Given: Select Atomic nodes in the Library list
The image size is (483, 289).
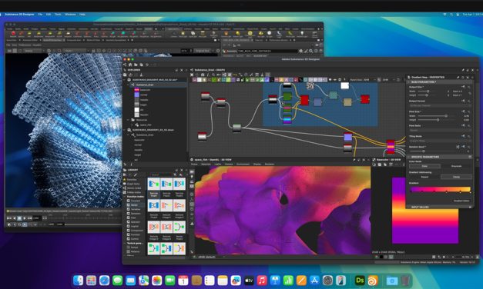Looking at the screenshot, I should (134, 188).
